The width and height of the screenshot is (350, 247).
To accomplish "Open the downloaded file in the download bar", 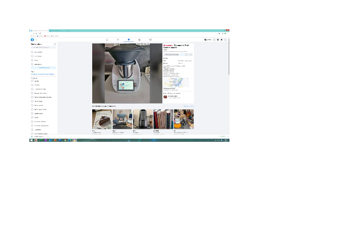I will (x=39, y=137).
